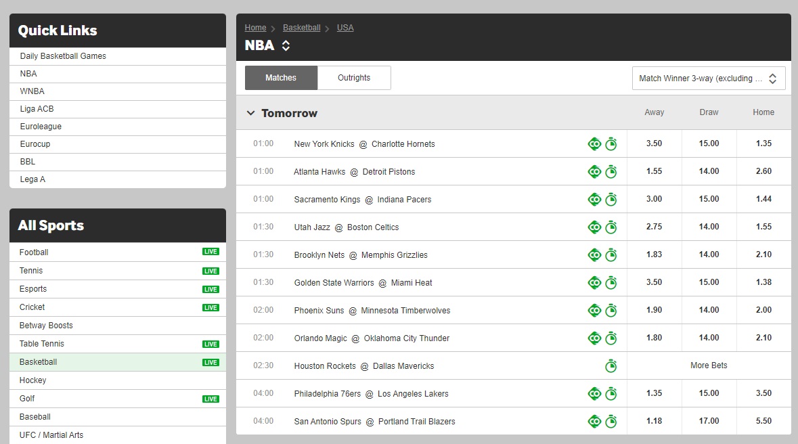798x444 pixels.
Task: Open stopwatch icon for Spurs @ Trail Blazers
Action: (611, 422)
